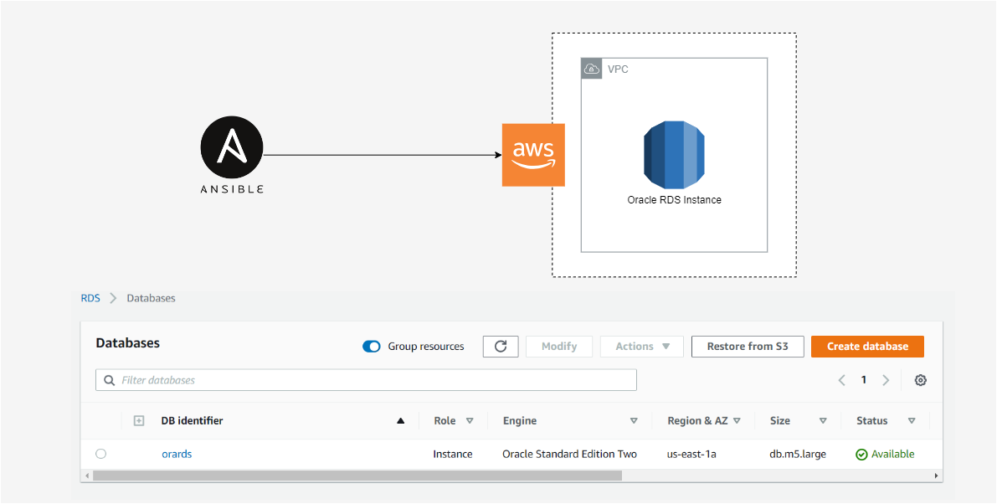The height and width of the screenshot is (504, 997).
Task: Click the Oracle RDS Instance label
Action: click(674, 199)
